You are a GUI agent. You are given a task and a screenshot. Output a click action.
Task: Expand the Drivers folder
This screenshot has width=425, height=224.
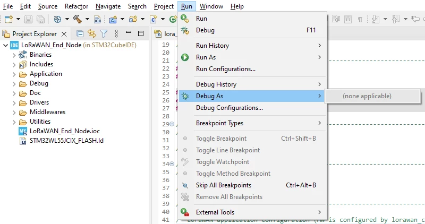pyautogui.click(x=14, y=103)
